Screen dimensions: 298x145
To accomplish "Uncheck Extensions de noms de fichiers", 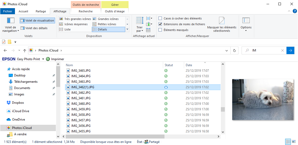I will pyautogui.click(x=160, y=24).
